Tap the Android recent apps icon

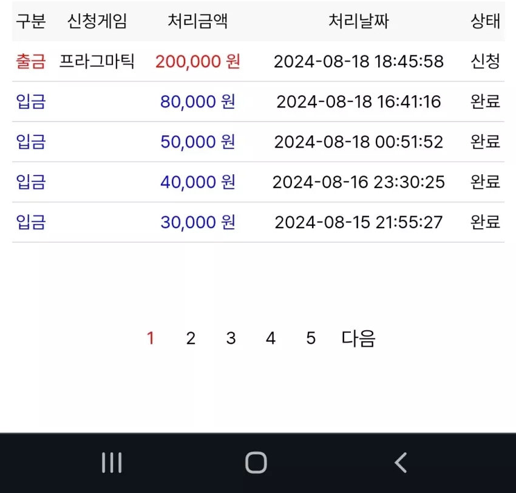(112, 463)
